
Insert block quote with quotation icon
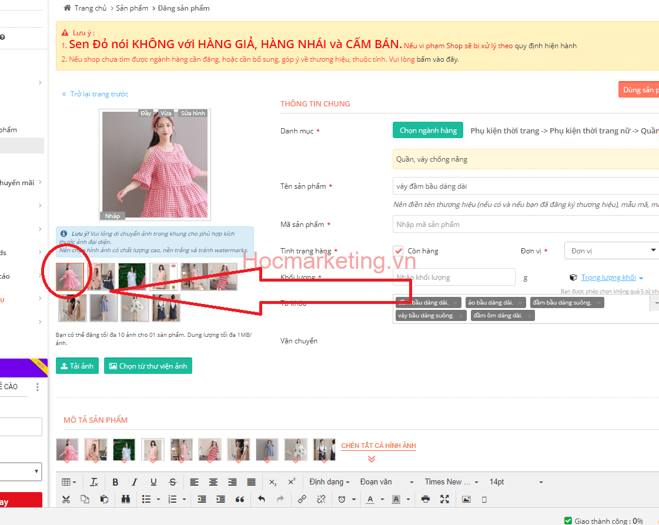coord(239,499)
